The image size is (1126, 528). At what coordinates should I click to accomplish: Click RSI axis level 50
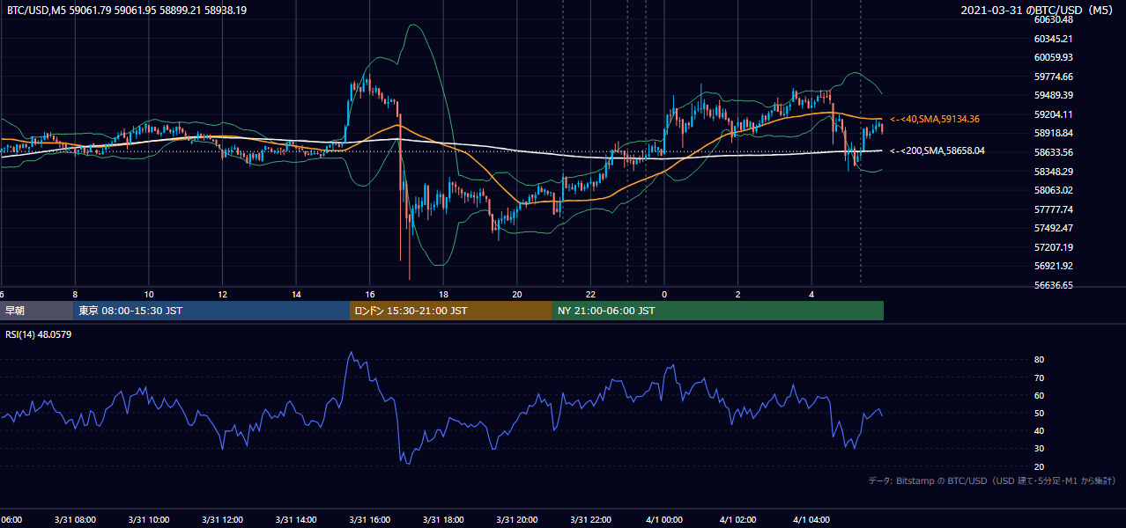coord(1039,413)
